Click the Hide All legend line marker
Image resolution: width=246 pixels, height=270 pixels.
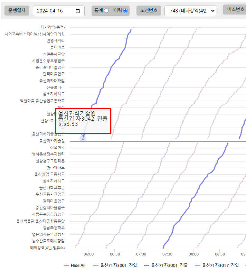66,265
